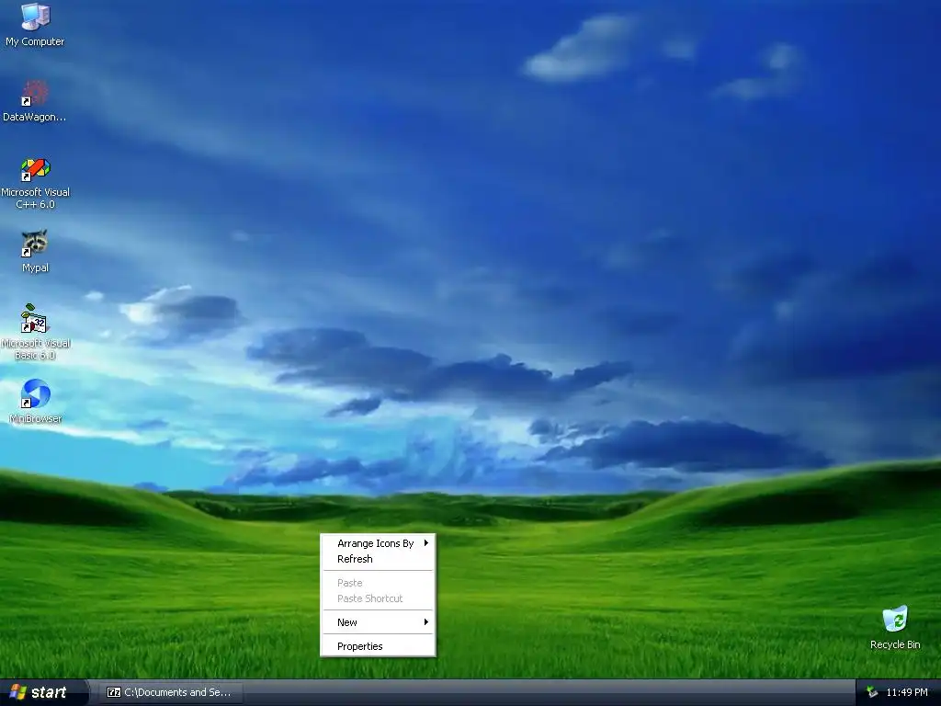Click the greyed Paste Shortcut entry
This screenshot has width=941, height=706.
tap(378, 598)
